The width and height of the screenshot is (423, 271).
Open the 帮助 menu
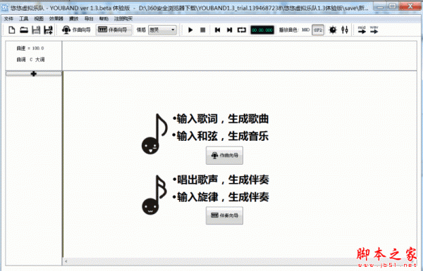[104, 18]
